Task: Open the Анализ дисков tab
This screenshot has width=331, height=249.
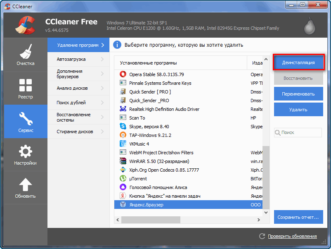Action: 78,88
